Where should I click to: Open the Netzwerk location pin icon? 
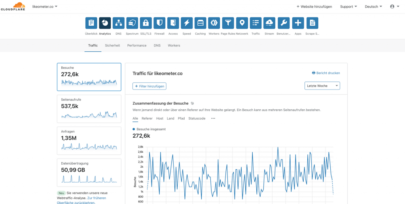click(242, 23)
